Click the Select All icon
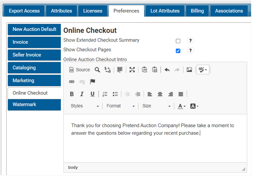The height and width of the screenshot is (177, 254). 120,70
